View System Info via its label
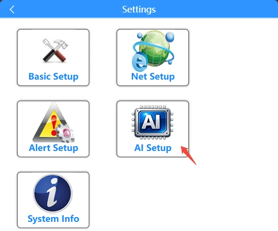Screen dimensions: 278x231 54,219
